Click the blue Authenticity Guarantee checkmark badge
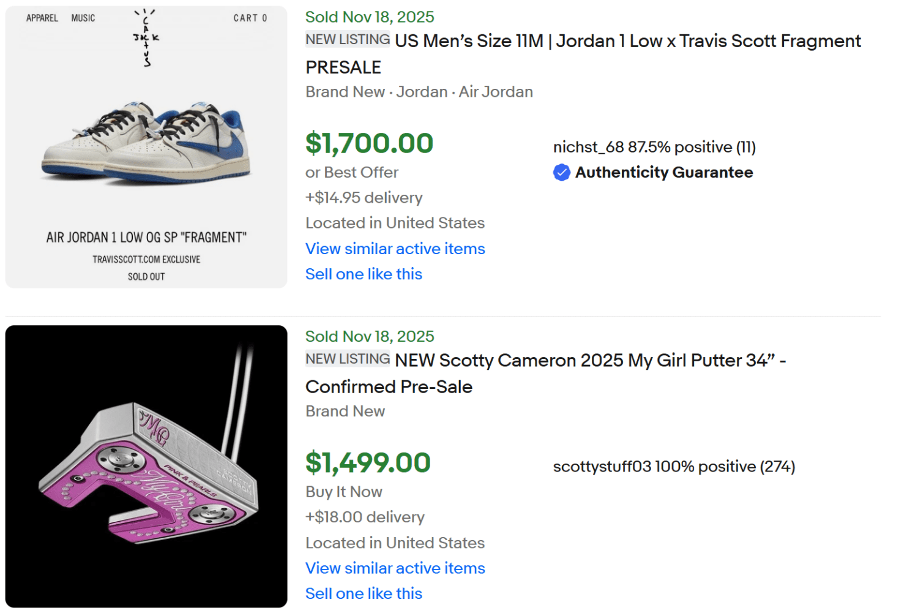The height and width of the screenshot is (613, 918). click(x=561, y=173)
